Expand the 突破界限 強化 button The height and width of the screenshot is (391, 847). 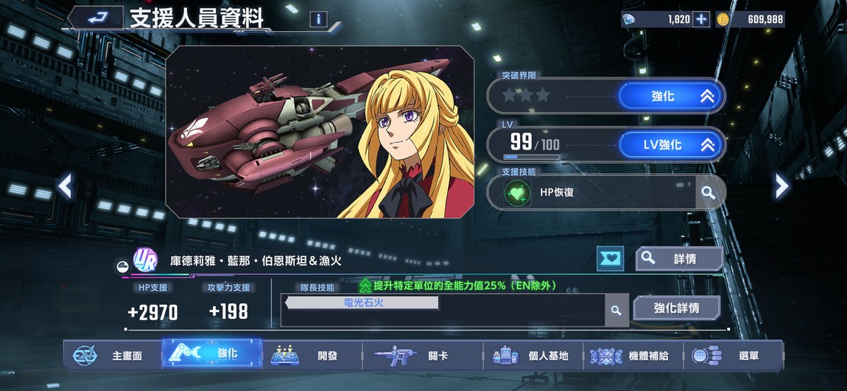pos(670,96)
